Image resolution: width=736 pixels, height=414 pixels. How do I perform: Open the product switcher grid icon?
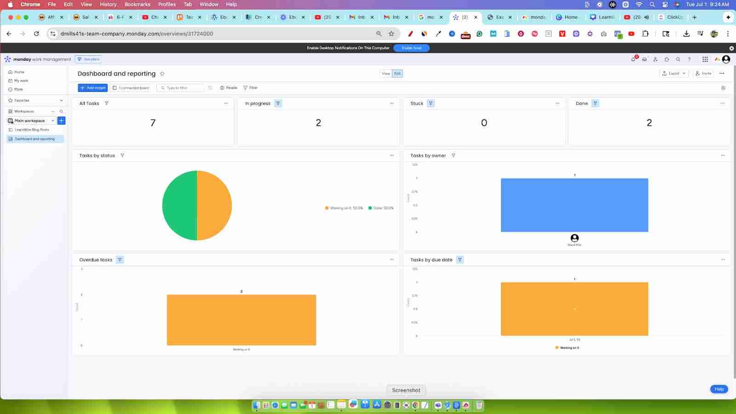pyautogui.click(x=704, y=59)
